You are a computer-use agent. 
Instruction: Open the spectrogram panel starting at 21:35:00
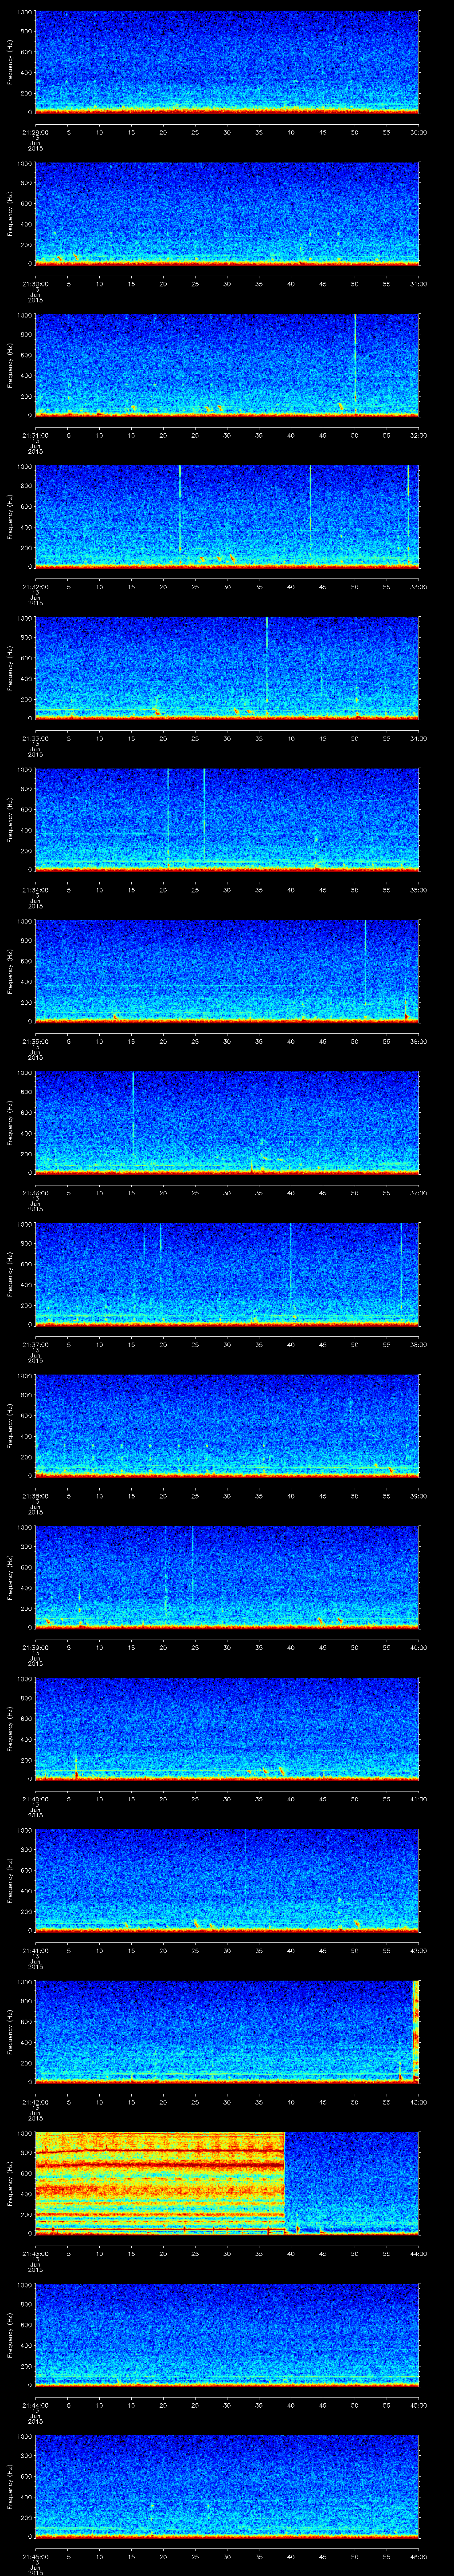tap(227, 972)
